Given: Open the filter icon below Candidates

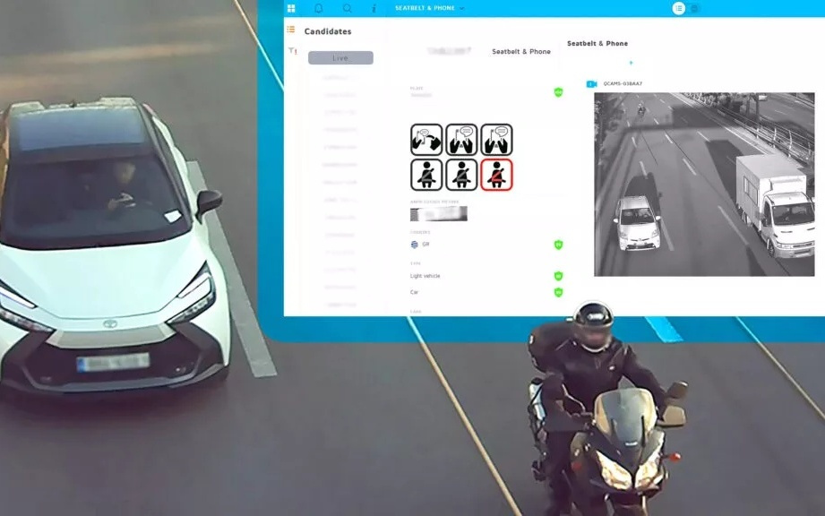Looking at the screenshot, I should click(292, 51).
